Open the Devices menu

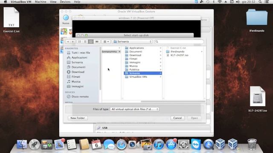[65, 2]
